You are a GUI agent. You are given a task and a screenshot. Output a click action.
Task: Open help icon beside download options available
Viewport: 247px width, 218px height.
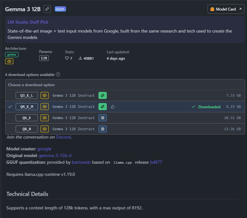coord(58,74)
